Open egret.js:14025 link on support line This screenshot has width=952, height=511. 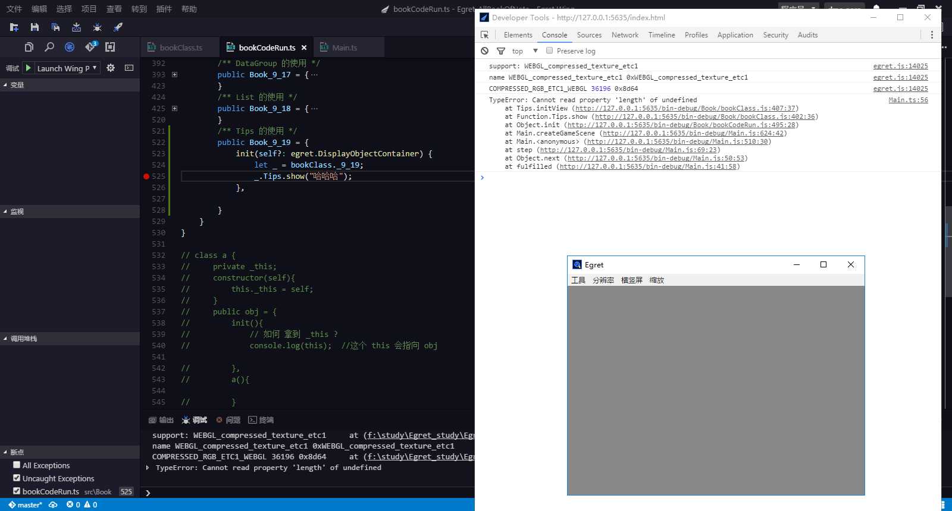900,66
